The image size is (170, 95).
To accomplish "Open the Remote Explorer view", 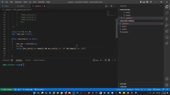I will click(x=167, y=37).
